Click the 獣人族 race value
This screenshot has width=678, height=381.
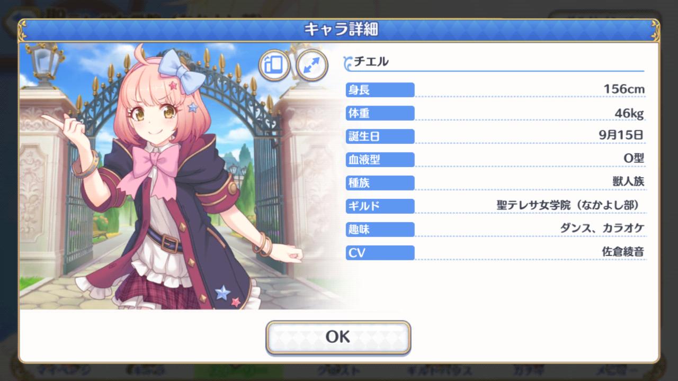(x=628, y=182)
